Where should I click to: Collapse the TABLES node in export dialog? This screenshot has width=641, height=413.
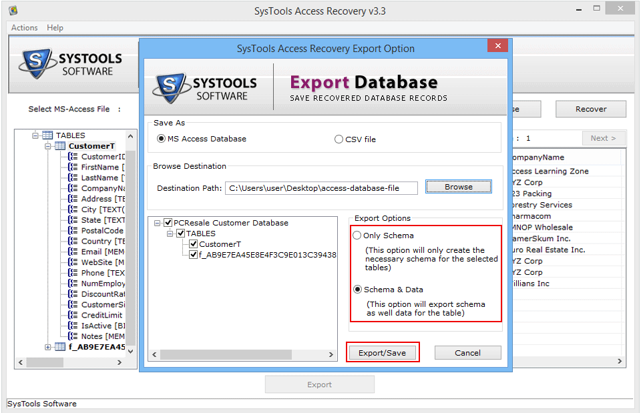pos(170,234)
